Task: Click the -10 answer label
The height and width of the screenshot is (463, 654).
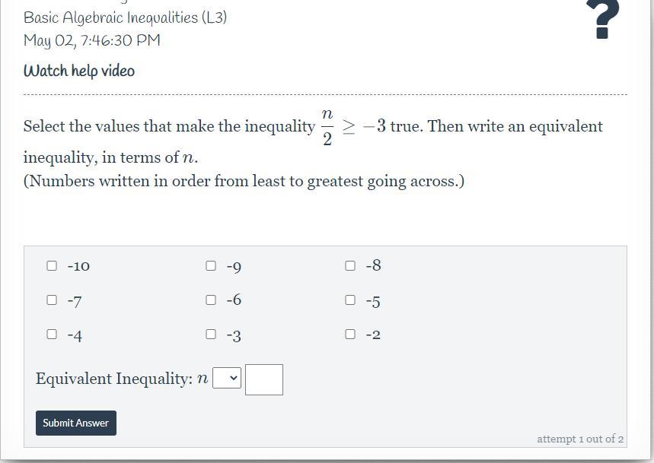Action: point(78,266)
